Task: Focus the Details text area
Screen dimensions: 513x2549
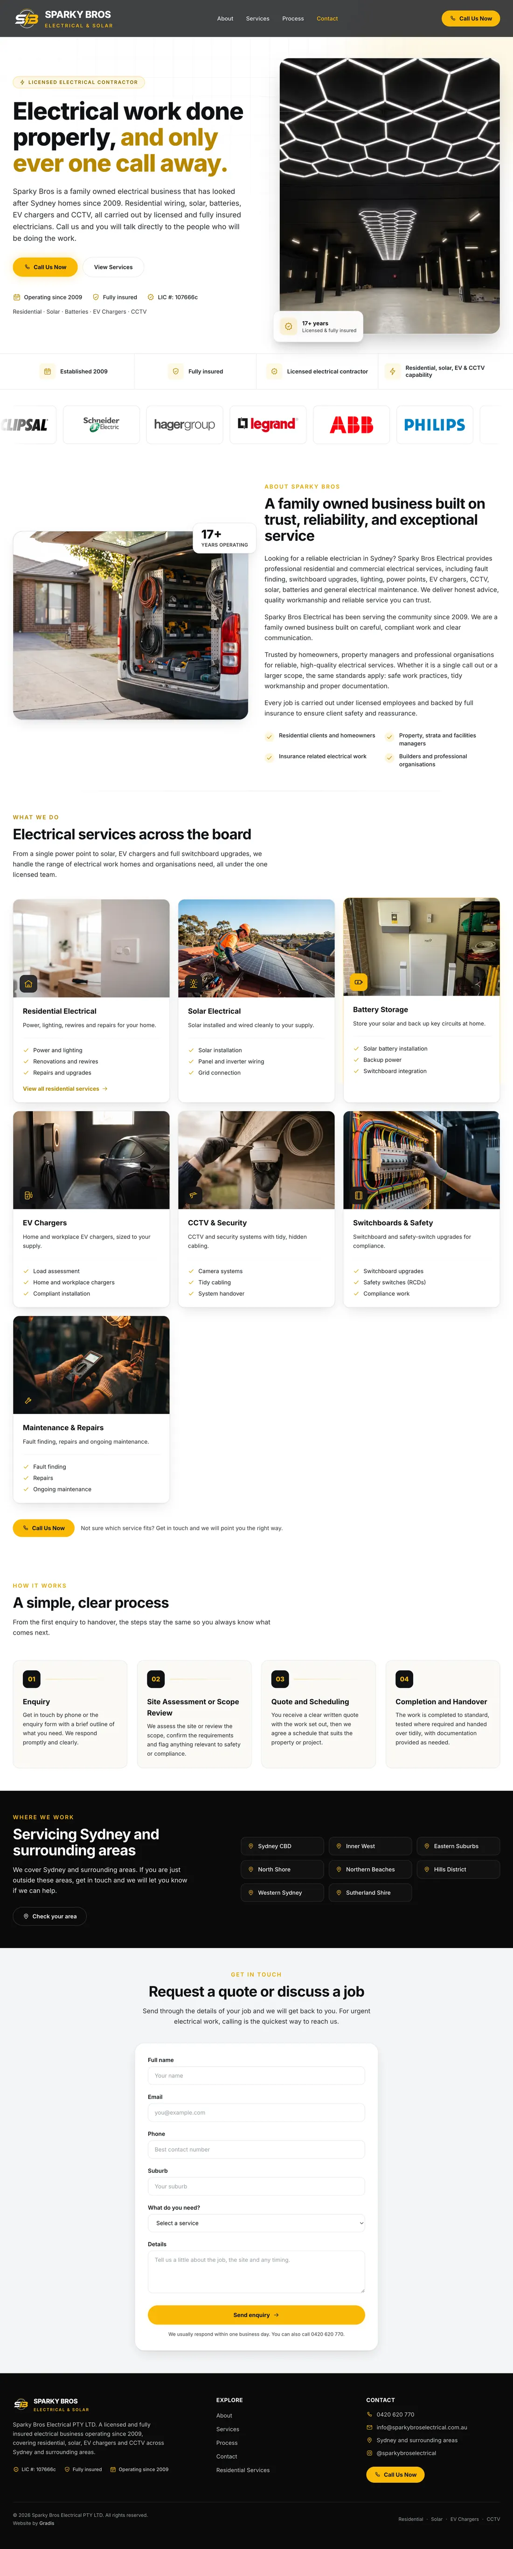Action: point(256,2272)
